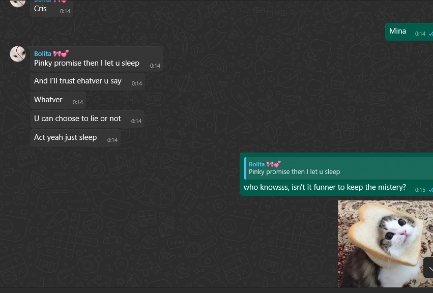Click the 0:15 timestamp on the reply
The width and height of the screenshot is (433, 293).
[x=420, y=190]
